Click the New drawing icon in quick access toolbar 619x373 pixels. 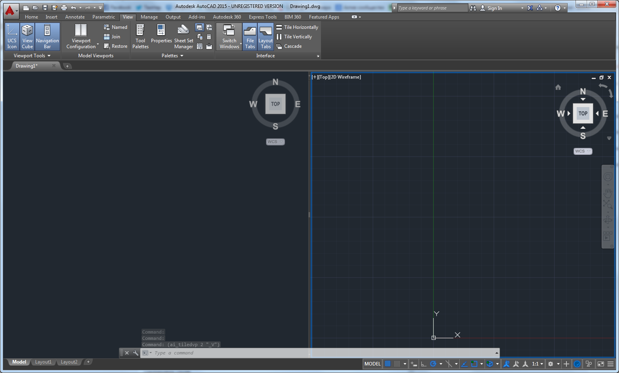coord(26,8)
